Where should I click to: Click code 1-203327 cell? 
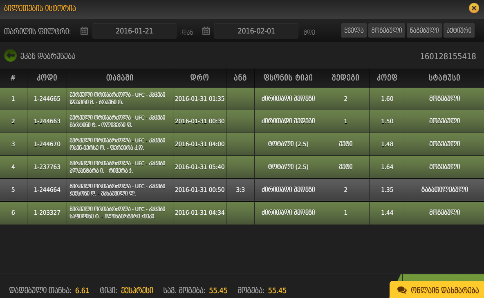coord(47,212)
